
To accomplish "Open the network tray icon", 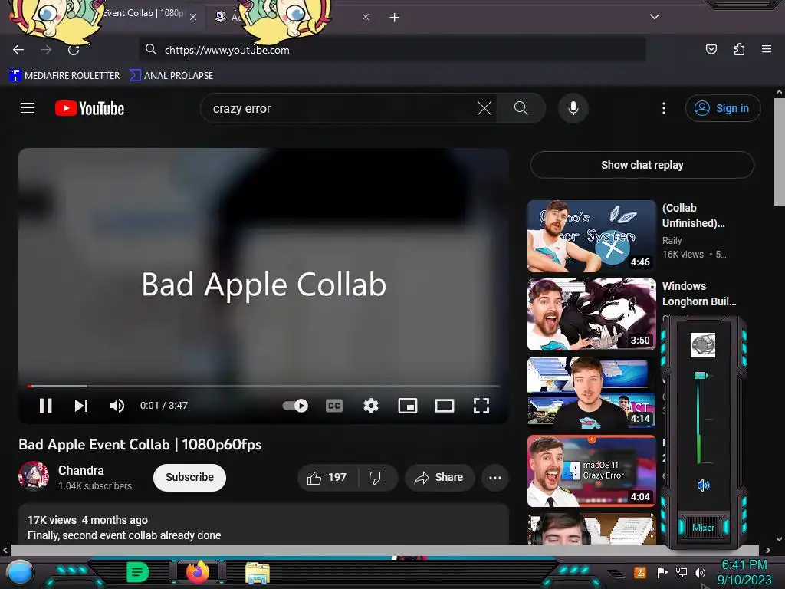I will point(682,572).
